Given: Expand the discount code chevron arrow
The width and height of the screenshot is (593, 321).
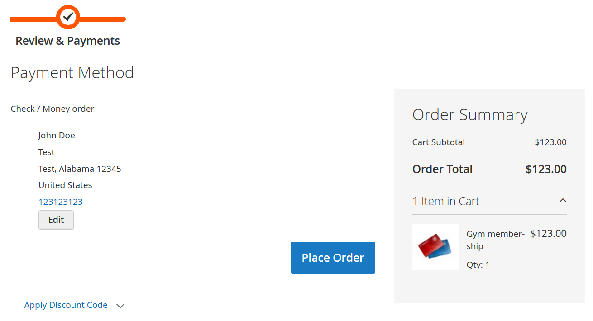Looking at the screenshot, I should [120, 306].
